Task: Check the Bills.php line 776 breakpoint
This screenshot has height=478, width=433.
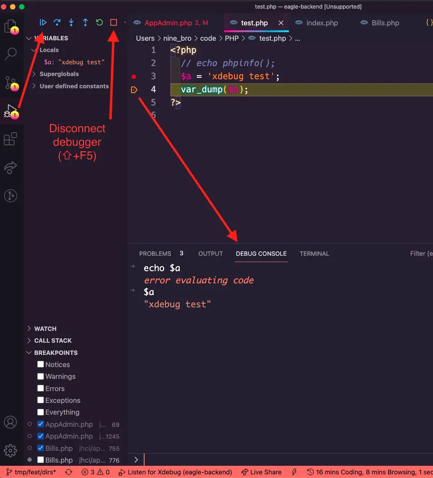Action: click(x=40, y=460)
